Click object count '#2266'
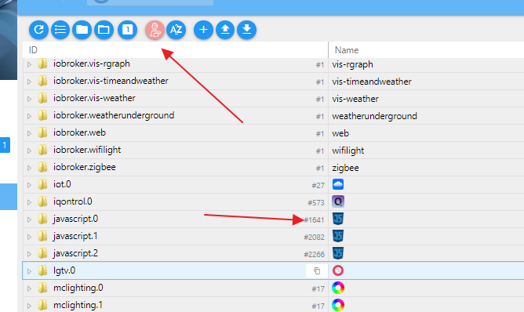This screenshot has height=312, width=524. (x=314, y=255)
